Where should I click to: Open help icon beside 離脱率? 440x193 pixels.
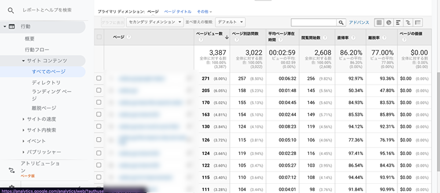(384, 37)
